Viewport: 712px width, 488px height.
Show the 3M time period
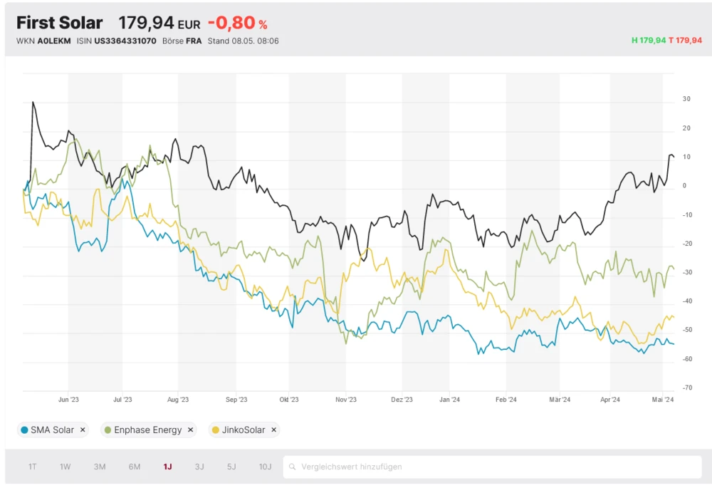pyautogui.click(x=100, y=467)
